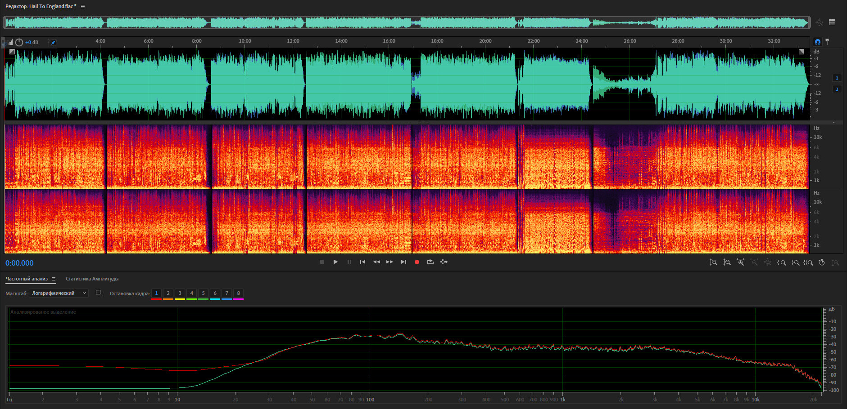
Task: Click the overview navigator waveform
Action: point(406,22)
